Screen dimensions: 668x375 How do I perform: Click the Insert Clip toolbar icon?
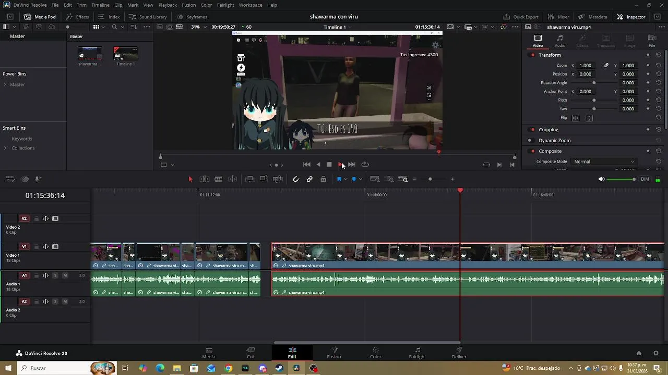[250, 179]
